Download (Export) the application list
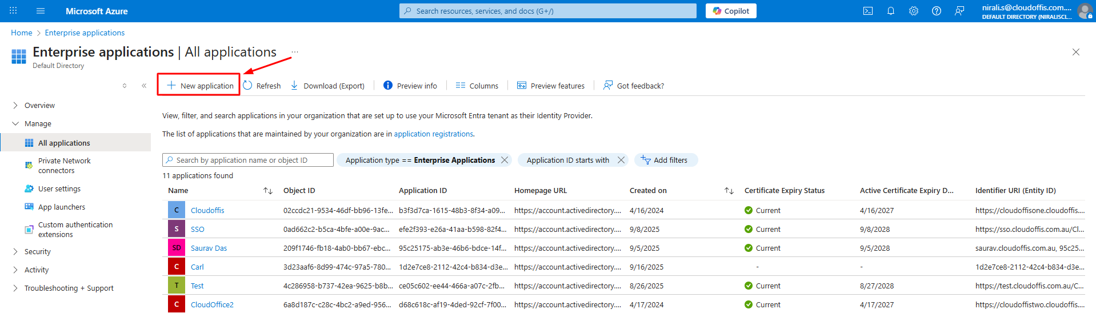 [327, 86]
